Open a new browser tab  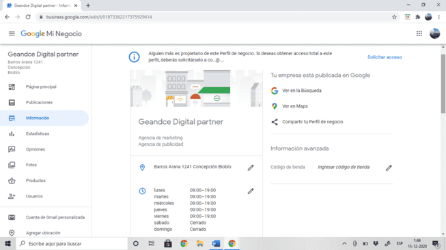click(x=88, y=5)
